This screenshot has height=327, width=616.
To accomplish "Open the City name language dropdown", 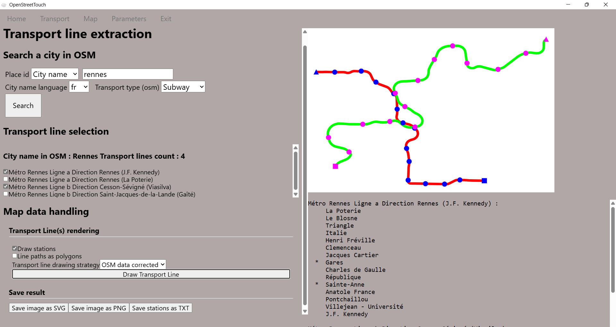I will click(x=79, y=87).
